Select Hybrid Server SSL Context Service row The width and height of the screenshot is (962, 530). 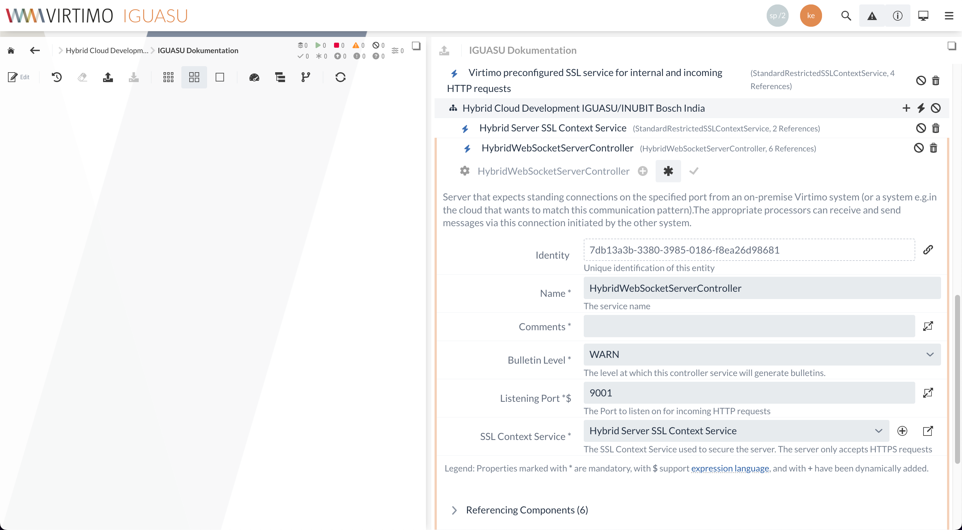691,128
